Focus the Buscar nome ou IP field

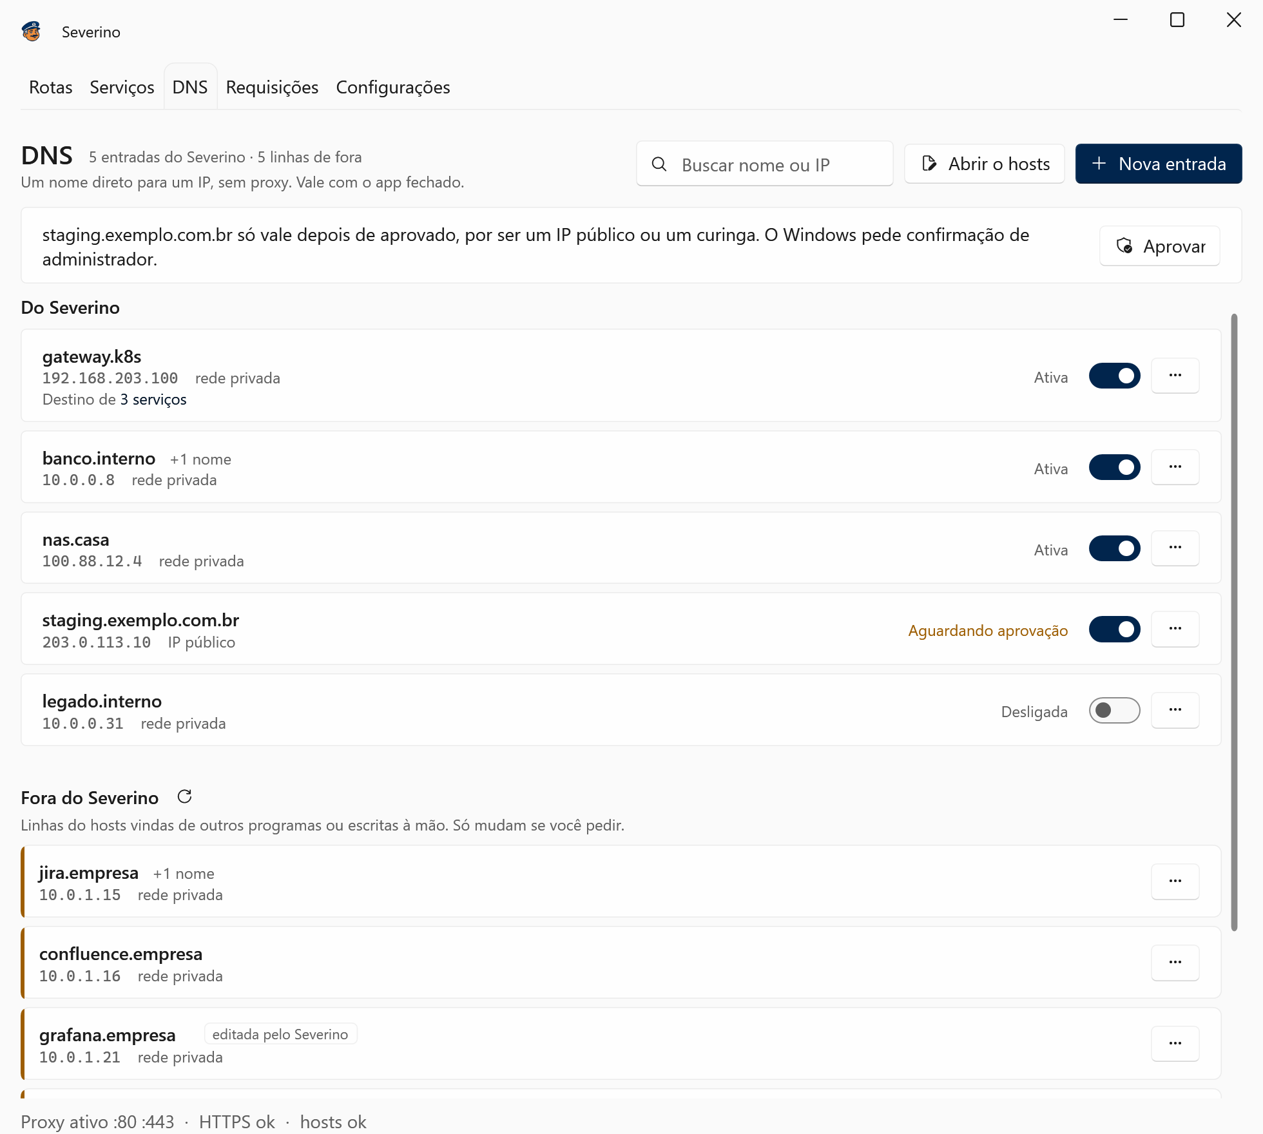pos(764,164)
